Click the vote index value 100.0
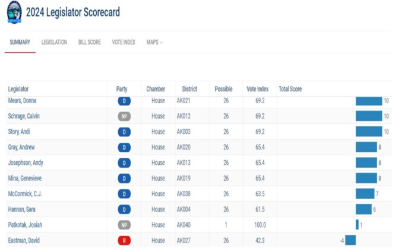 click(260, 225)
